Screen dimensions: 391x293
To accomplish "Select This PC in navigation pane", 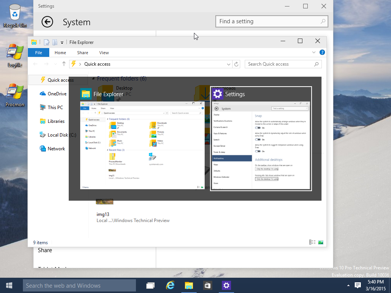I will coord(51,107).
